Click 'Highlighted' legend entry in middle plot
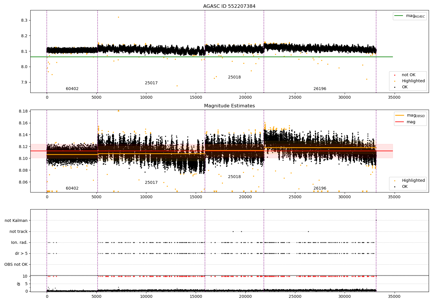Image resolution: width=433 pixels, height=303 pixels. (x=410, y=181)
